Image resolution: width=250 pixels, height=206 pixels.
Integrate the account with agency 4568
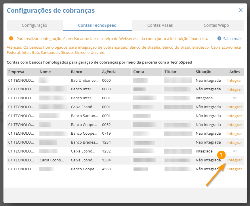point(234,169)
